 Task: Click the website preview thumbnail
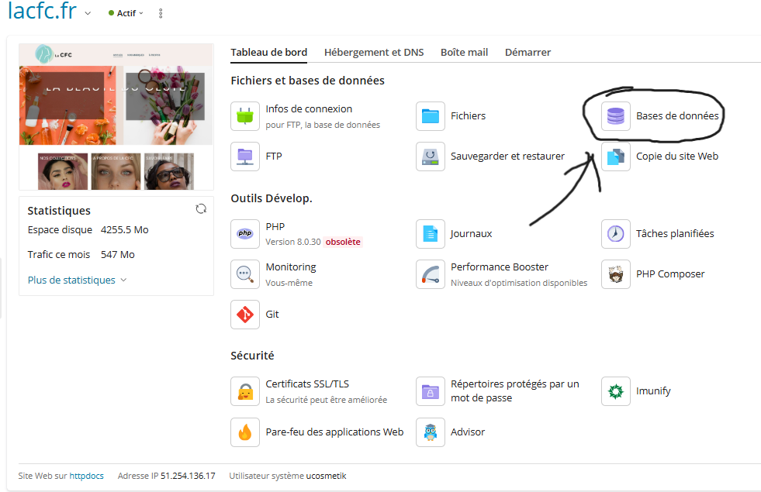click(x=116, y=116)
